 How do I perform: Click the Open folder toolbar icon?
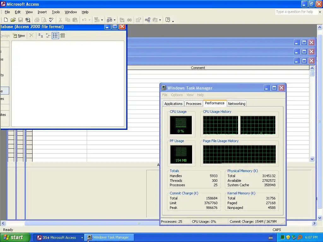click(13, 20)
